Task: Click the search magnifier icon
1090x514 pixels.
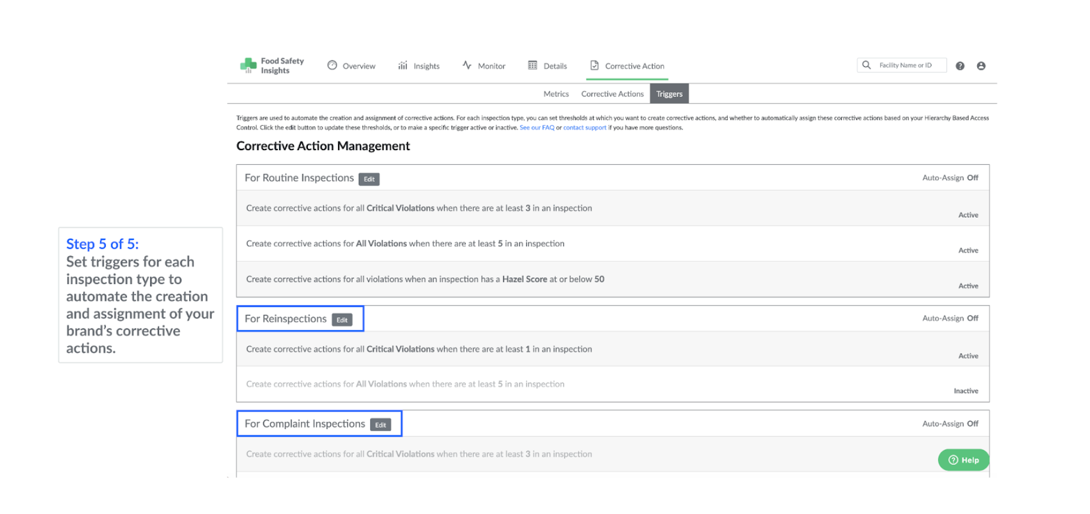Action: (867, 65)
